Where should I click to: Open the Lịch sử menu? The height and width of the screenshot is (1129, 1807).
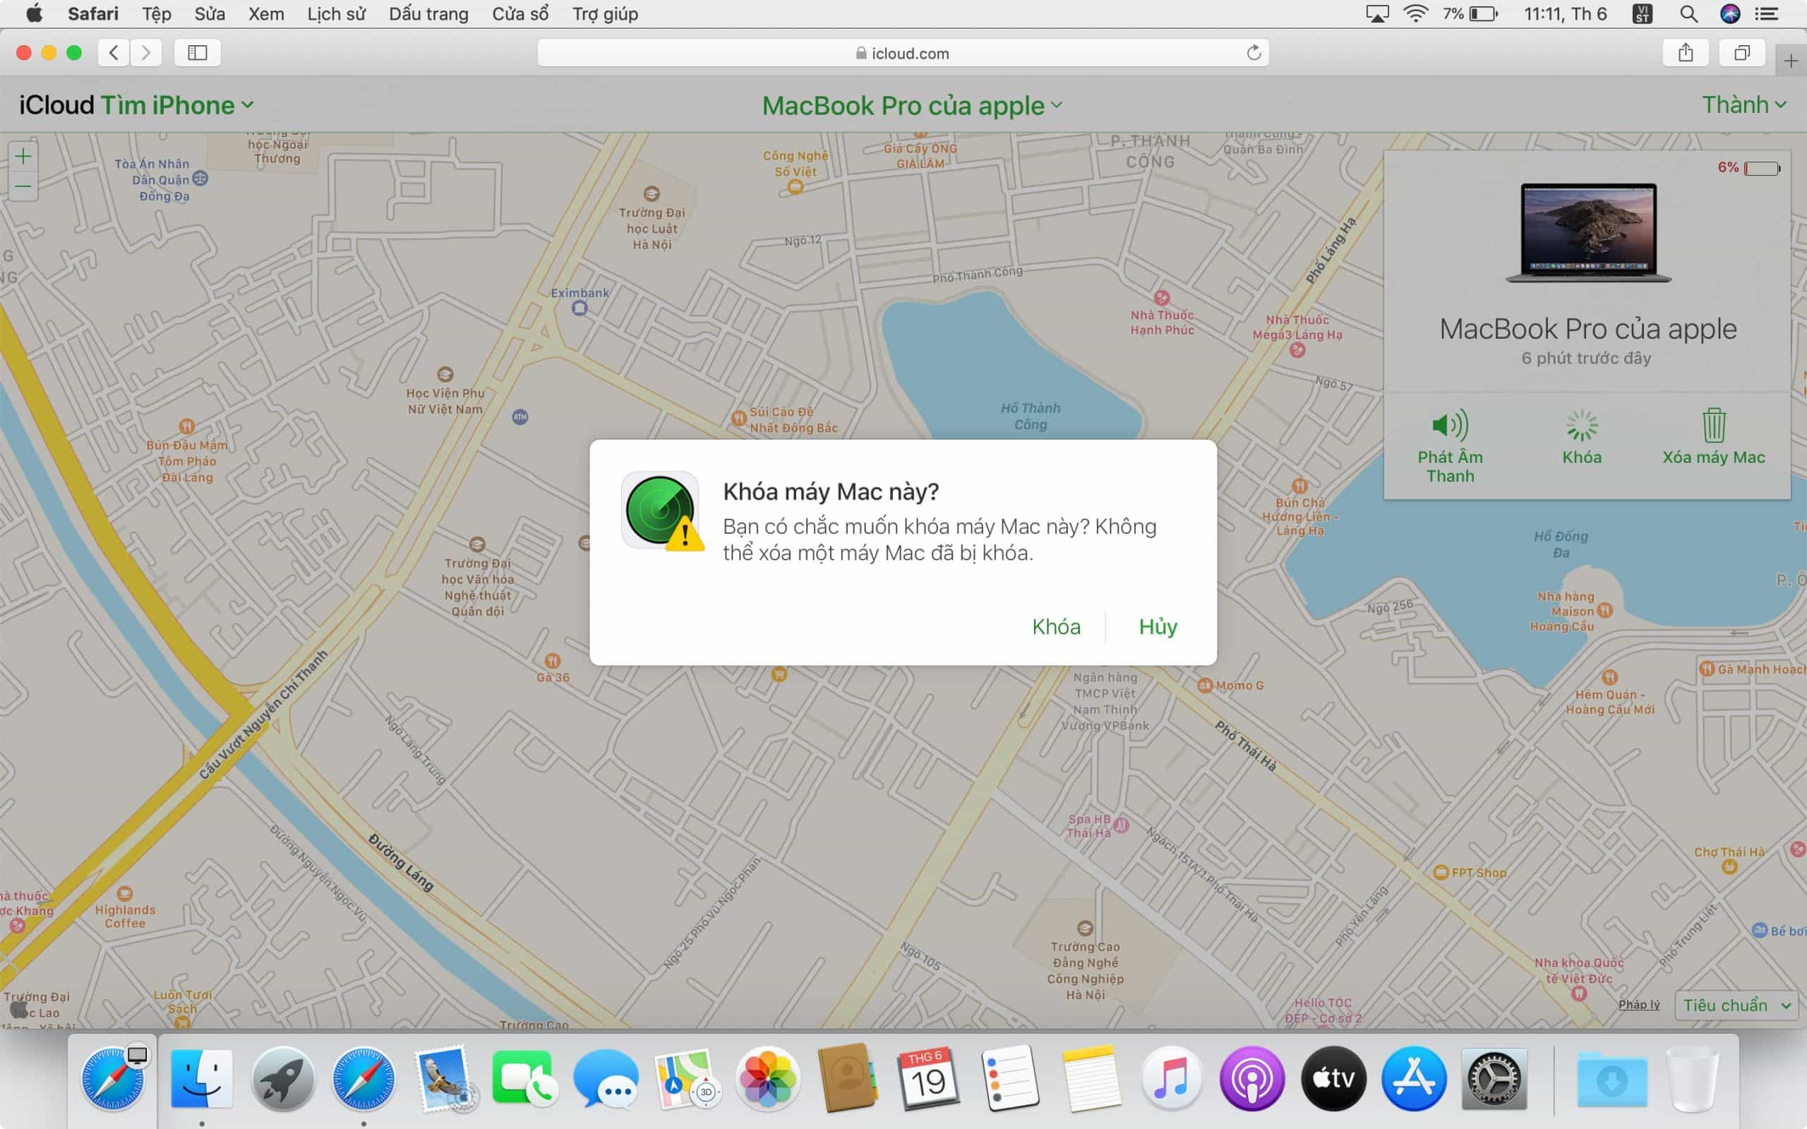336,13
